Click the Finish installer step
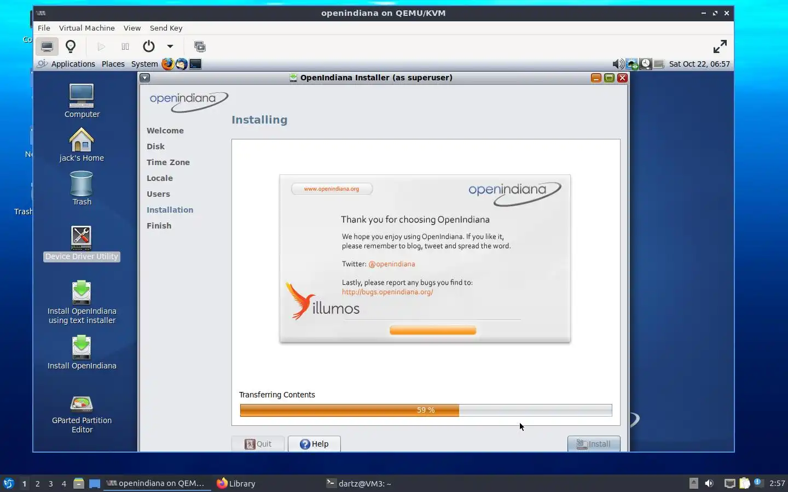Image resolution: width=788 pixels, height=492 pixels. [x=159, y=226]
